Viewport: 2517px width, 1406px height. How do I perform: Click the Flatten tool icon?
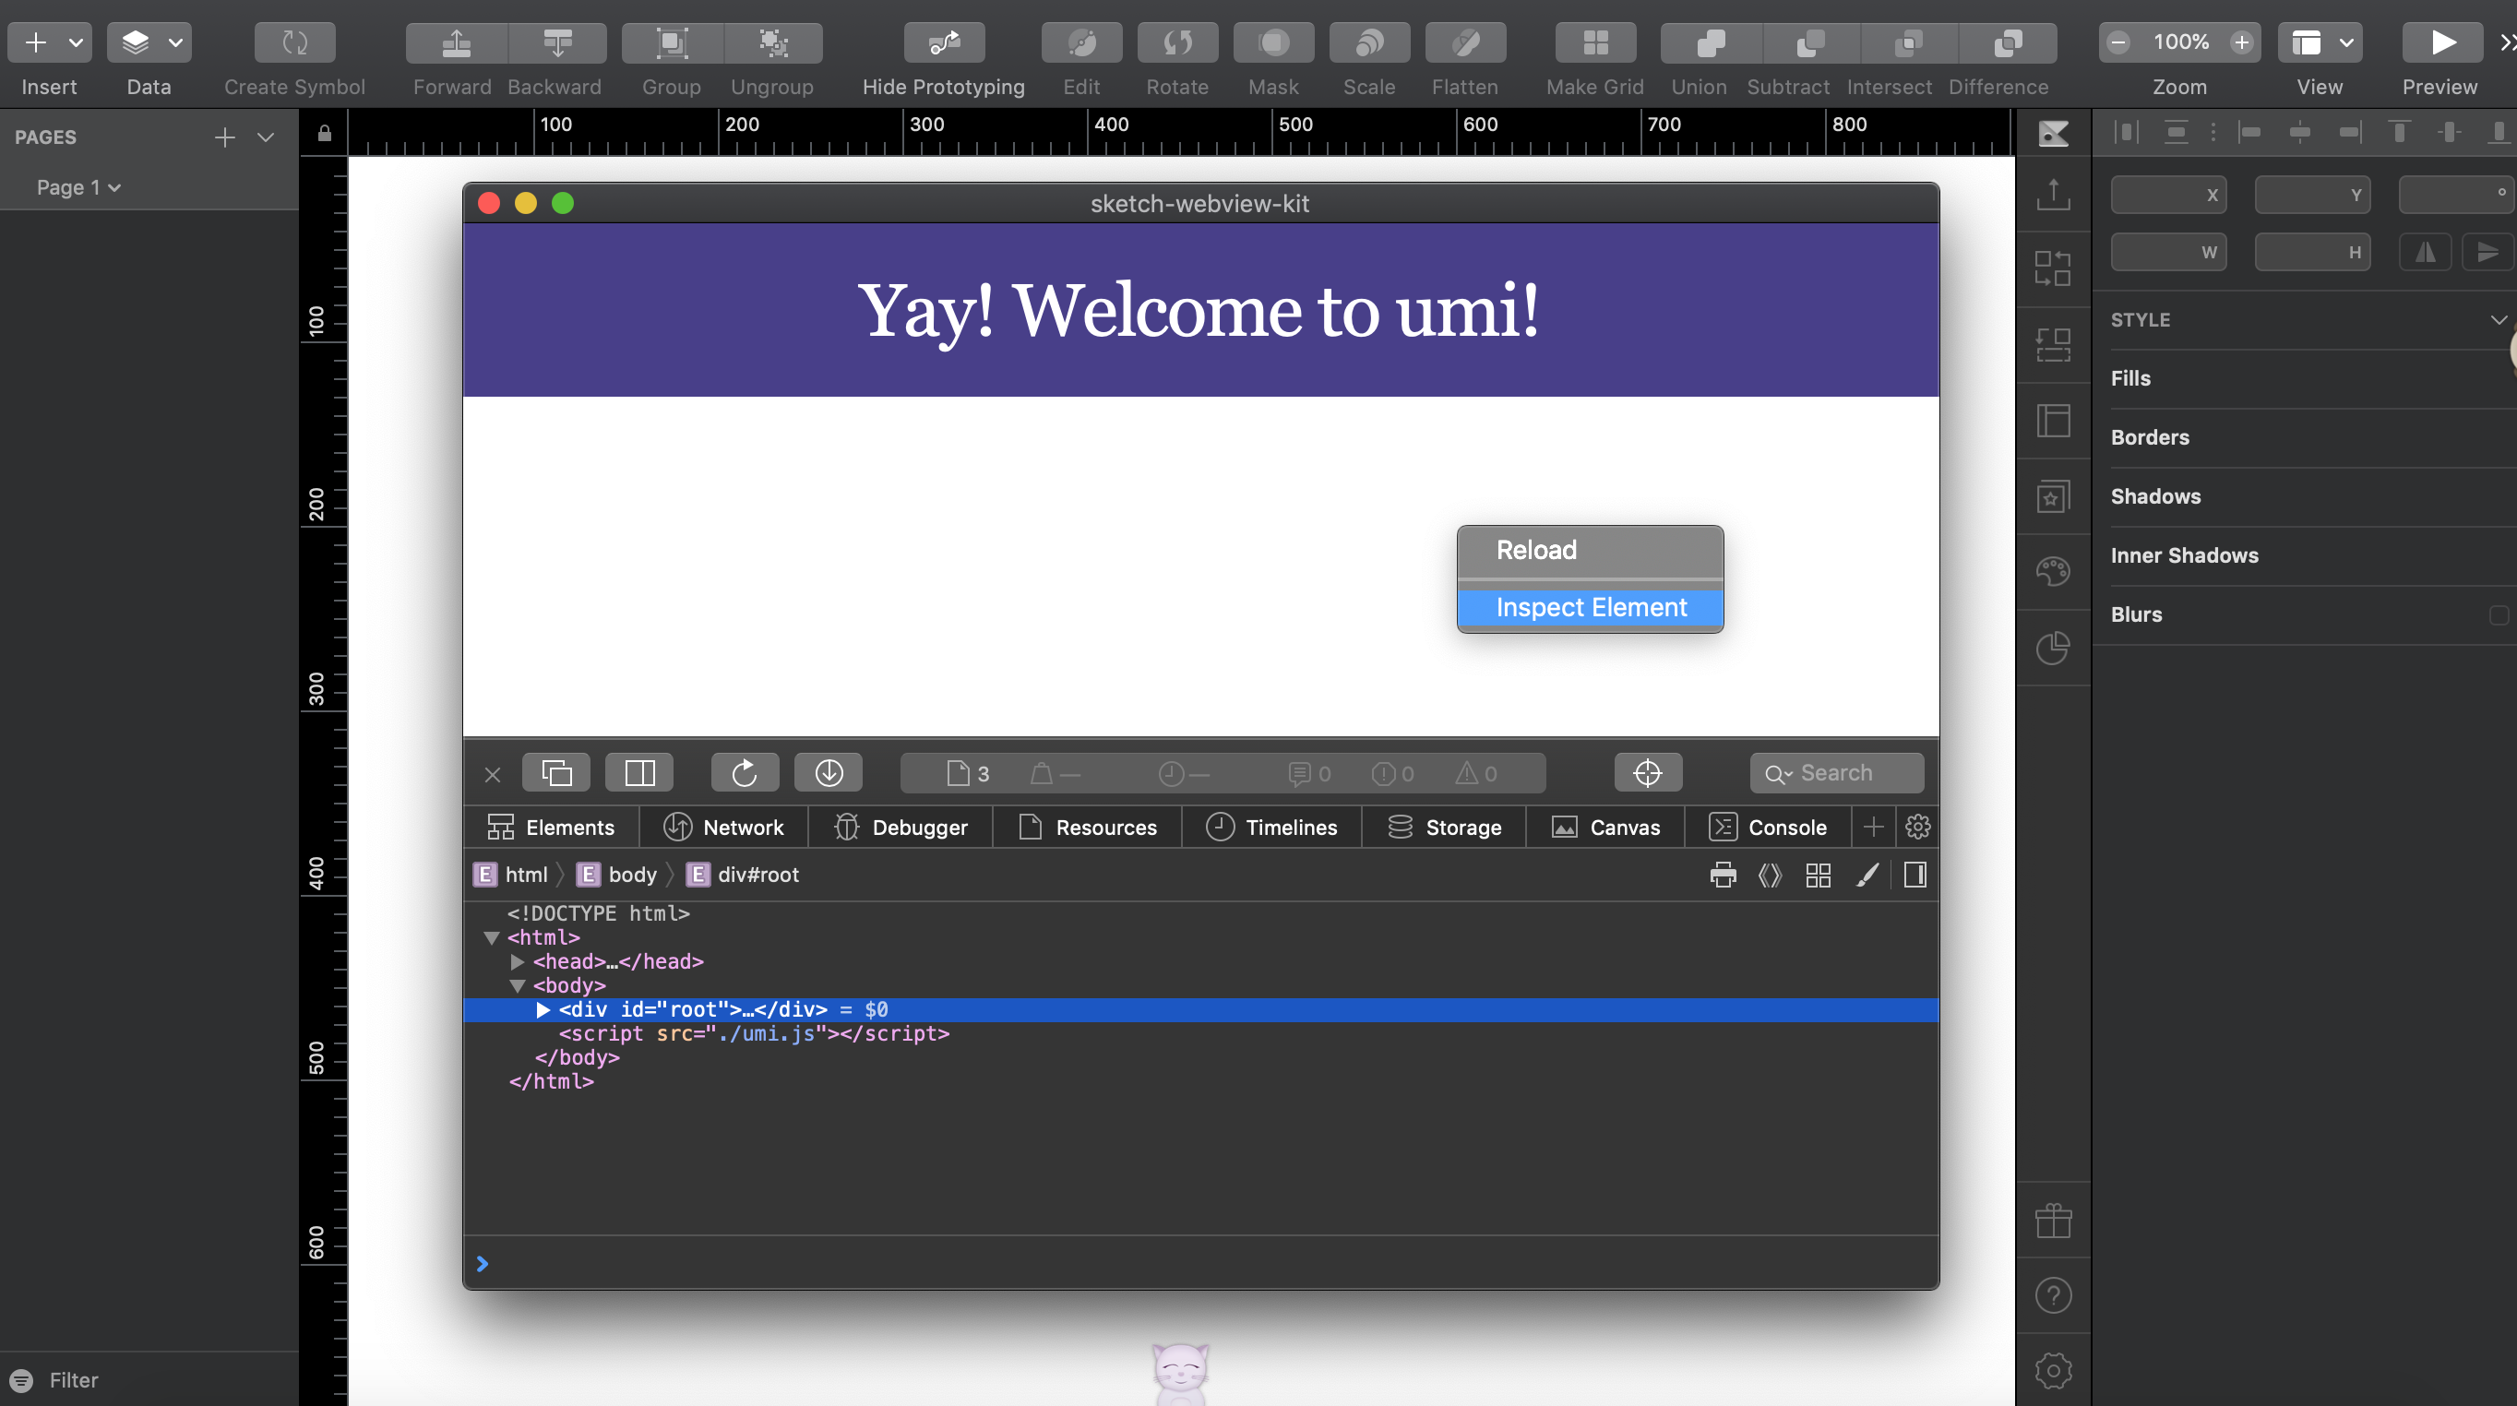[x=1464, y=42]
